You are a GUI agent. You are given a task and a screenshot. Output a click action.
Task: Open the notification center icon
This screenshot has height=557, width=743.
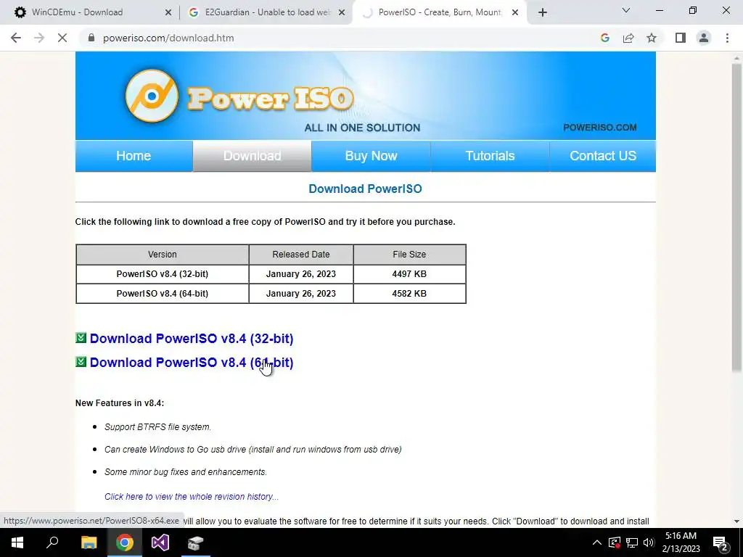pos(721,543)
